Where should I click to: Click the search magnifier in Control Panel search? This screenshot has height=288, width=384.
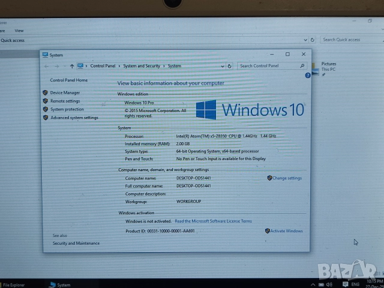(302, 66)
